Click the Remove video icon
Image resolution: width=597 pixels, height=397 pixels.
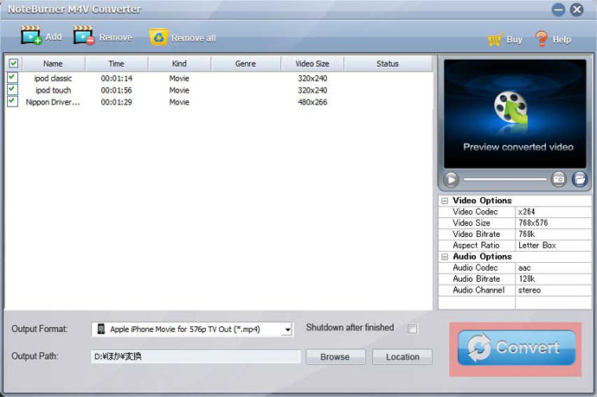[84, 36]
